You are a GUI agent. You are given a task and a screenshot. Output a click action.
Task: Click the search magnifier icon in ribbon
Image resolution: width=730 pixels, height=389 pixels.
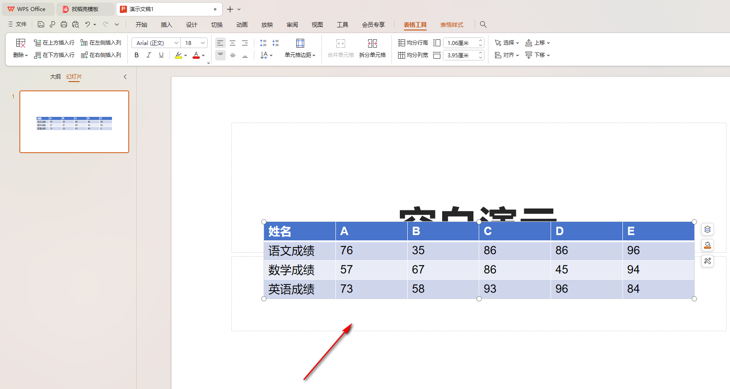point(483,25)
